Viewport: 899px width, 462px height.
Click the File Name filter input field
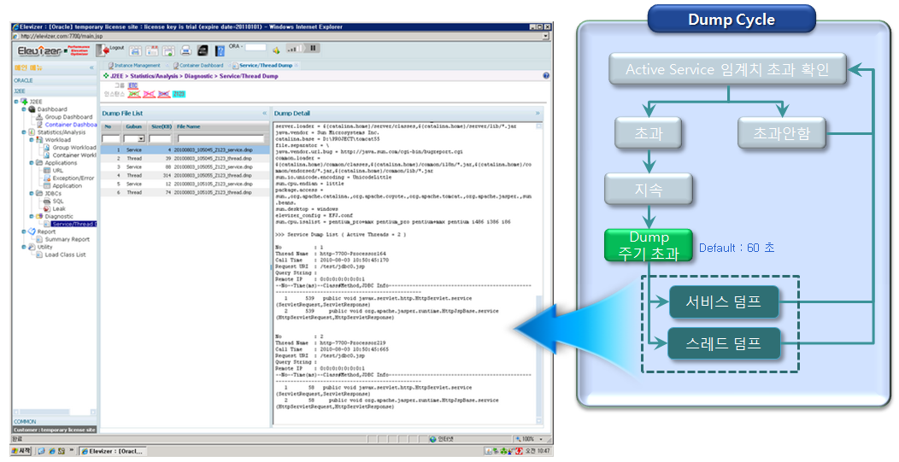(220, 138)
